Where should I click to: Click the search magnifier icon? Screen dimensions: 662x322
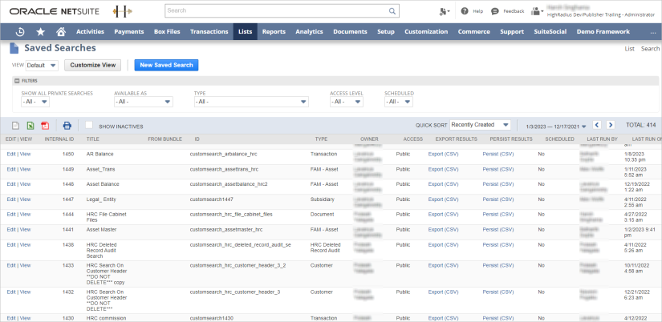(x=392, y=11)
